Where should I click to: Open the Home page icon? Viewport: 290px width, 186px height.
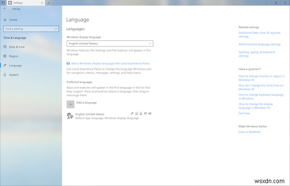(5, 20)
